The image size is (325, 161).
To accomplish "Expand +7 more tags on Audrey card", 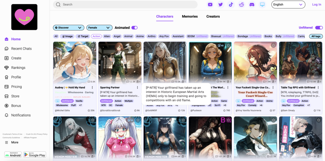I will tap(80, 105).
